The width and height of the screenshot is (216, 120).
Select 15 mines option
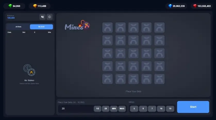pos(170,109)
